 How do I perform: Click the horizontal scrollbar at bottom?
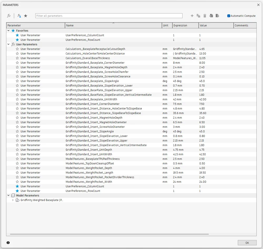click(x=109, y=234)
